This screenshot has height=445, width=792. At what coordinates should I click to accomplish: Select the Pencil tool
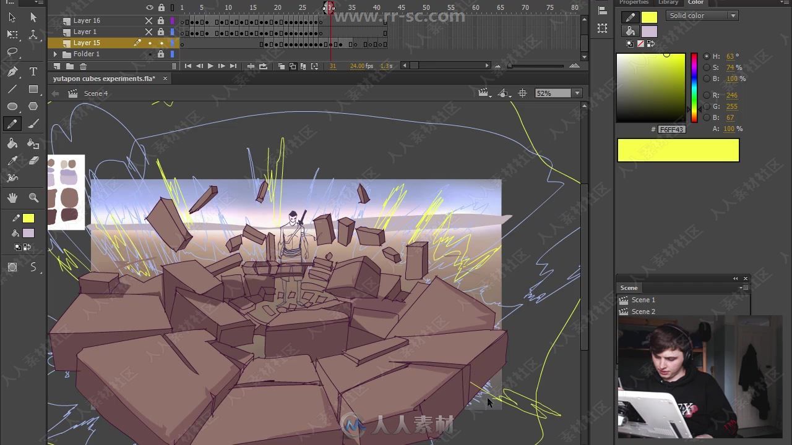click(x=12, y=124)
